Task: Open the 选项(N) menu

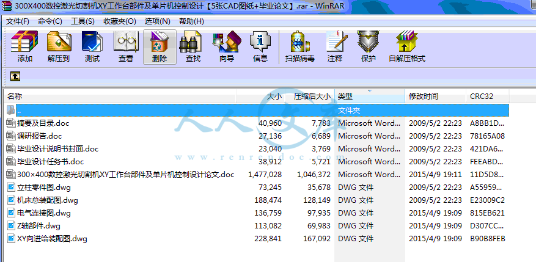Action: tap(157, 21)
